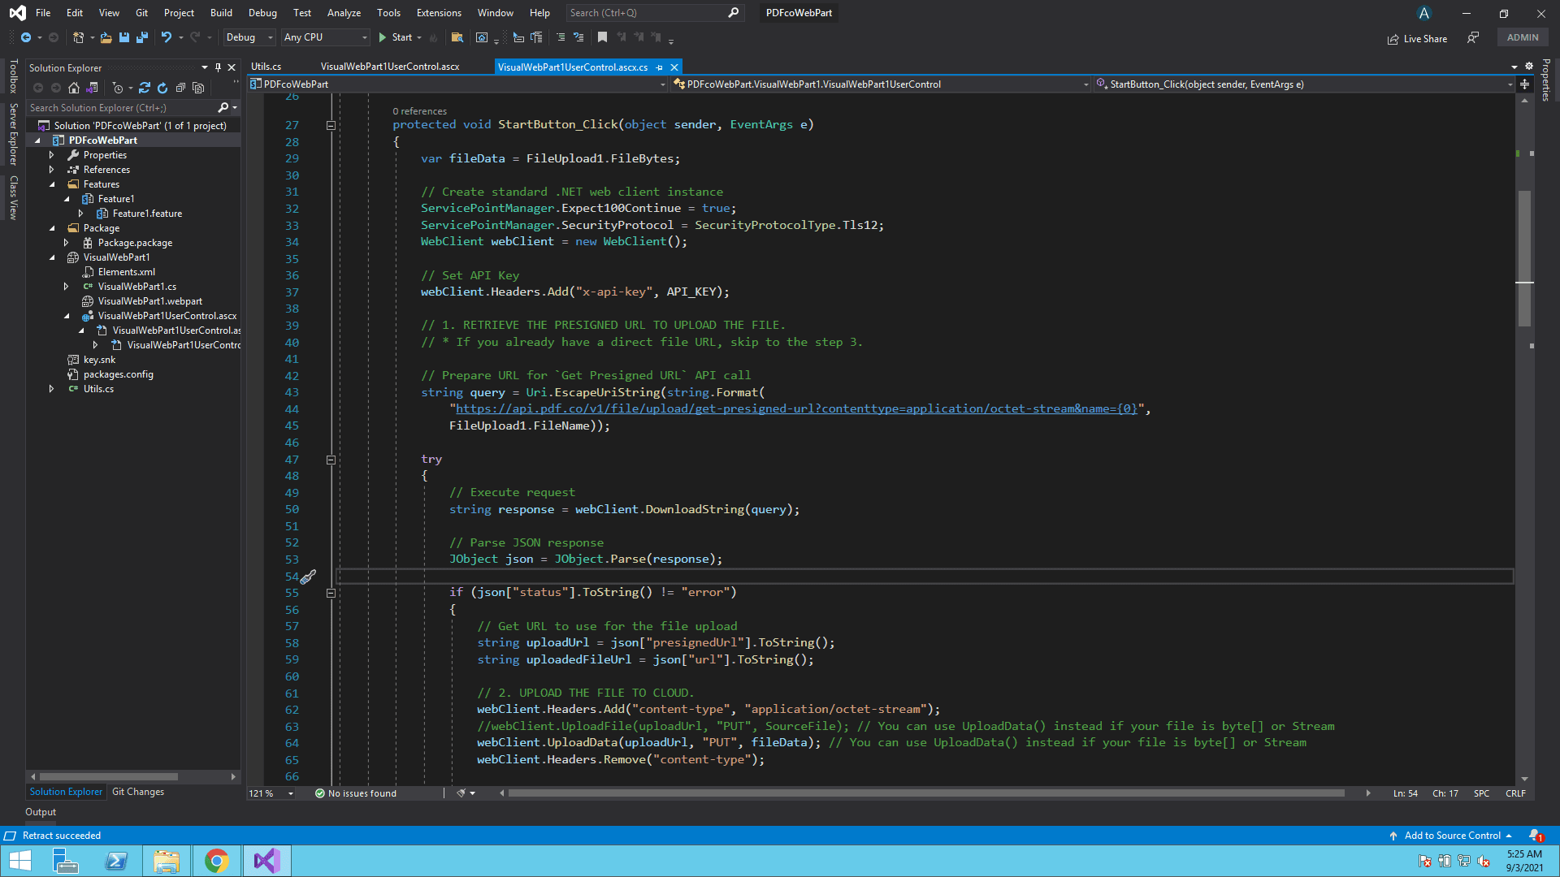This screenshot has width=1560, height=877.
Task: Click the Live Share button
Action: pos(1417,38)
